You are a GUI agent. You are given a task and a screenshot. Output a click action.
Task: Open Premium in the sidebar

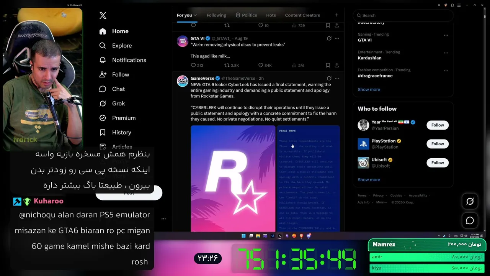pos(118,118)
